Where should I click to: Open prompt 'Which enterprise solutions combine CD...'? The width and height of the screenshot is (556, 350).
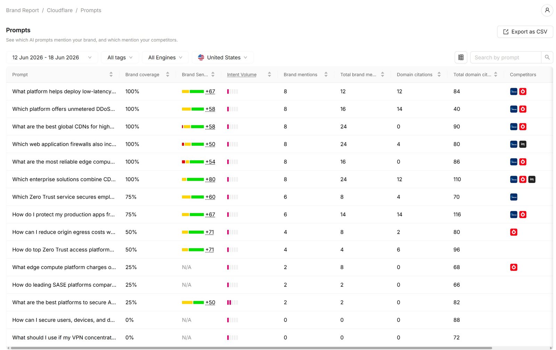pos(64,179)
